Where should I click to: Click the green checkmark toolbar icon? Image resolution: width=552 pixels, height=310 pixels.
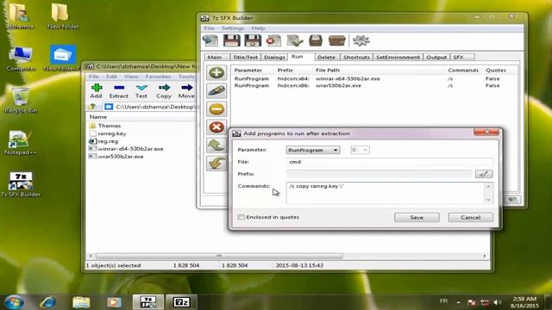[x=295, y=40]
